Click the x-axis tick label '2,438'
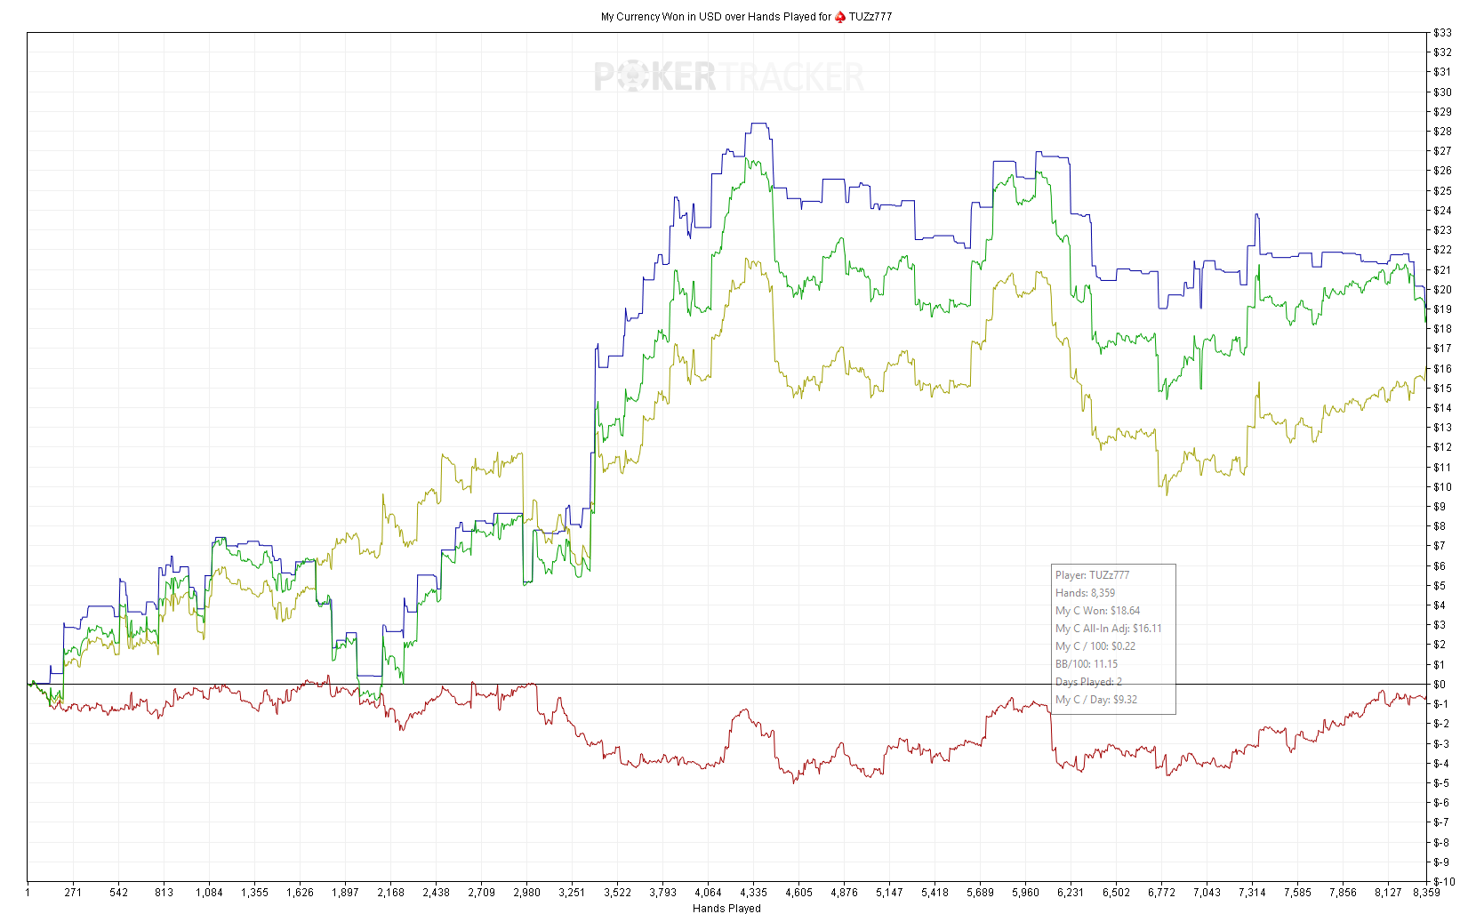 click(436, 893)
